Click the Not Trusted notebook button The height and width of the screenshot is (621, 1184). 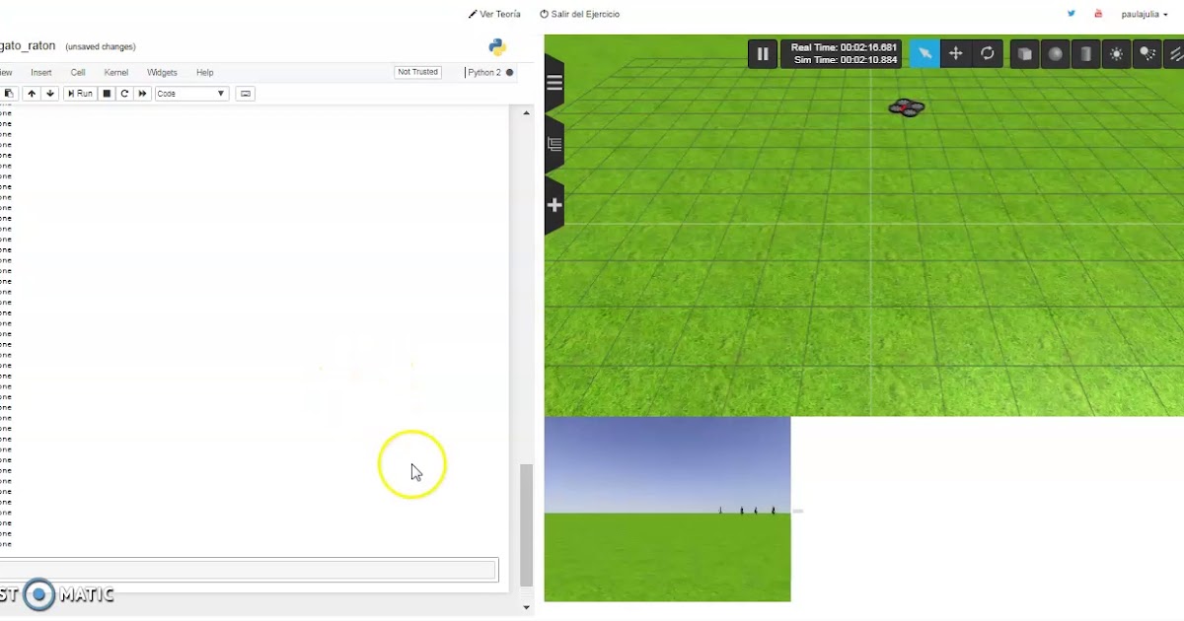point(417,72)
